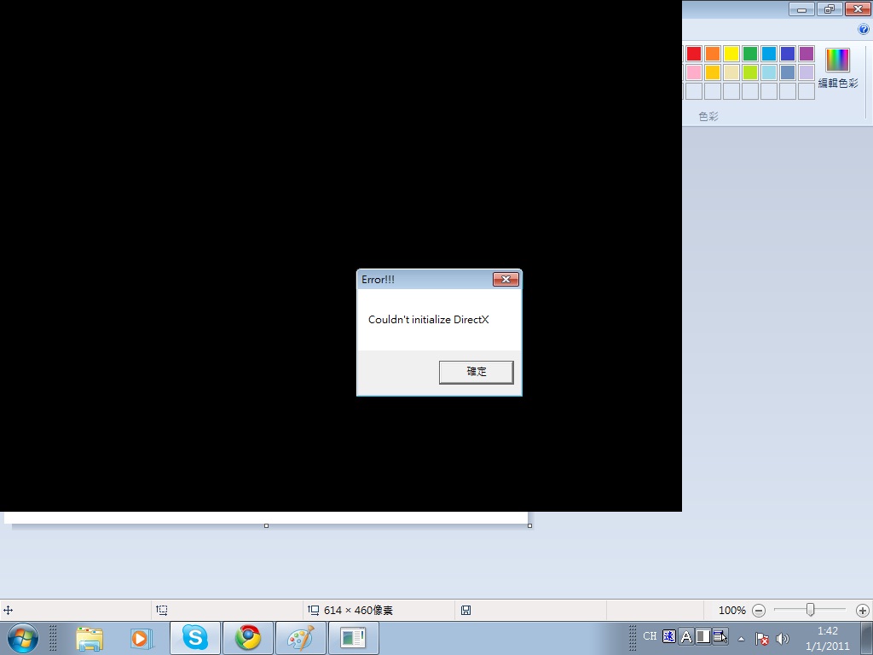Toggle the A alphanumeric mode icon

pyautogui.click(x=686, y=636)
